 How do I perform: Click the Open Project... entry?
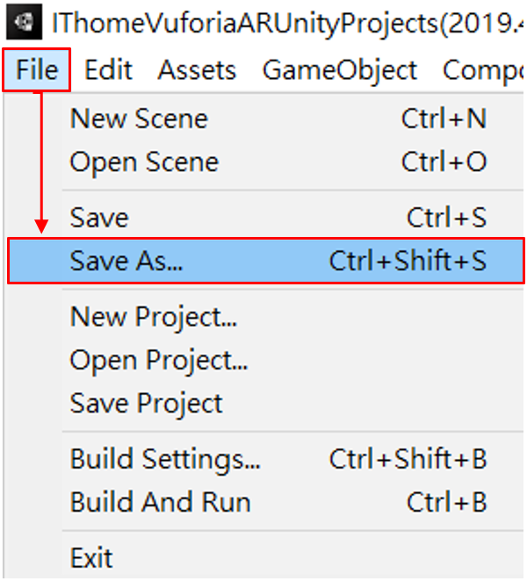tap(159, 360)
